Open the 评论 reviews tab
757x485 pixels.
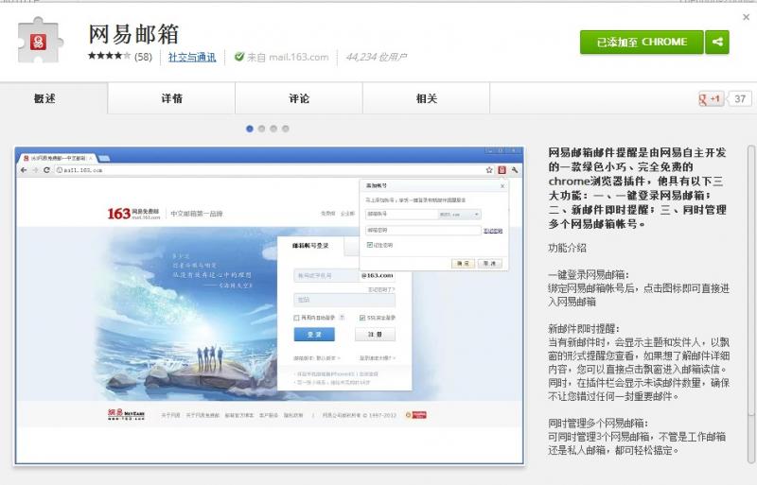coord(299,98)
